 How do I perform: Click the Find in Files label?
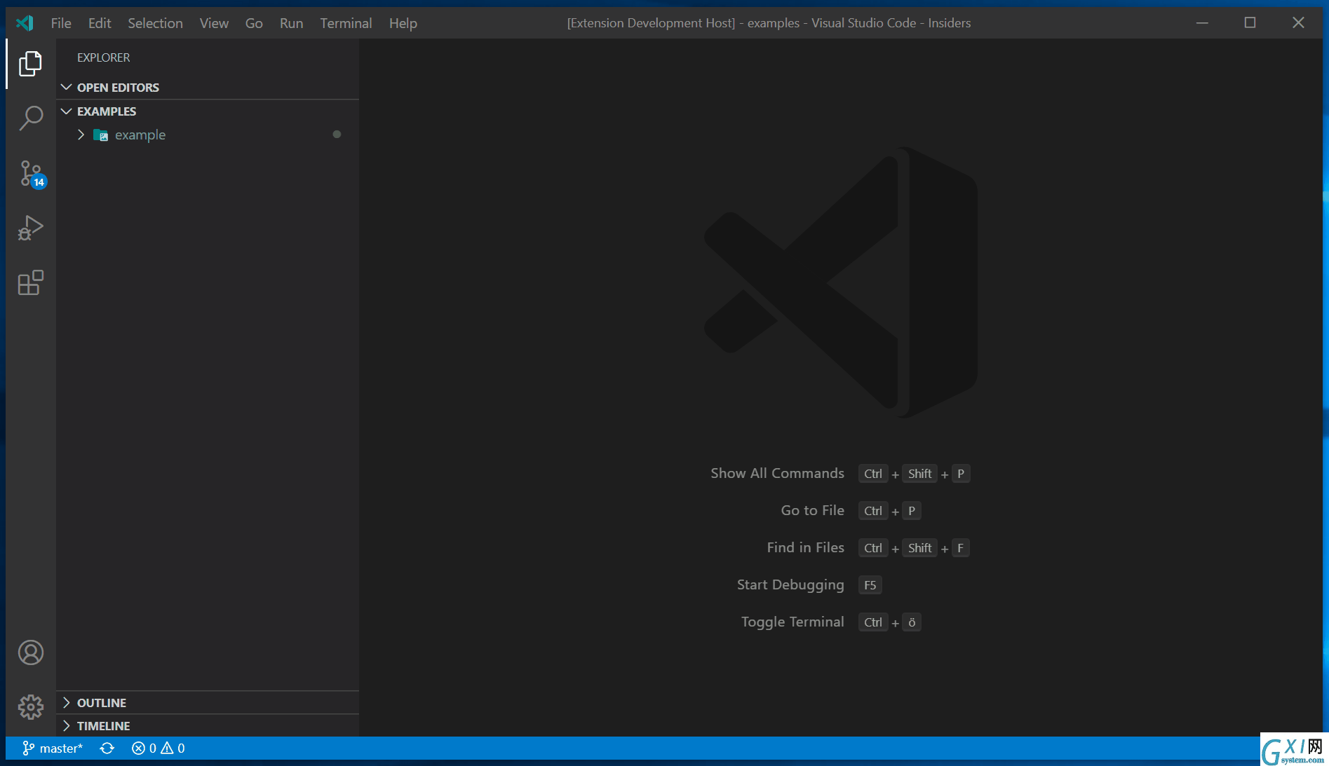[x=805, y=547]
